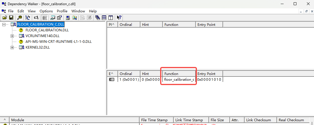Sort exports list by Hint header
The image size is (314, 125).
[x=151, y=74]
